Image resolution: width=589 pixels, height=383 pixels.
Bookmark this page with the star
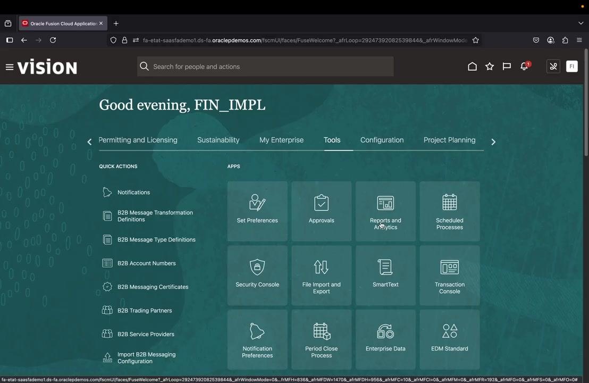click(476, 40)
